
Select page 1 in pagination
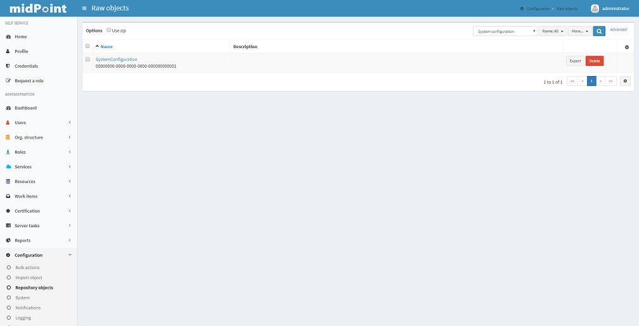(591, 81)
